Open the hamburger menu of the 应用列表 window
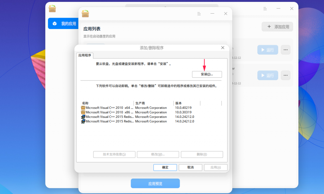This screenshot has height=194, width=324. pyautogui.click(x=199, y=14)
